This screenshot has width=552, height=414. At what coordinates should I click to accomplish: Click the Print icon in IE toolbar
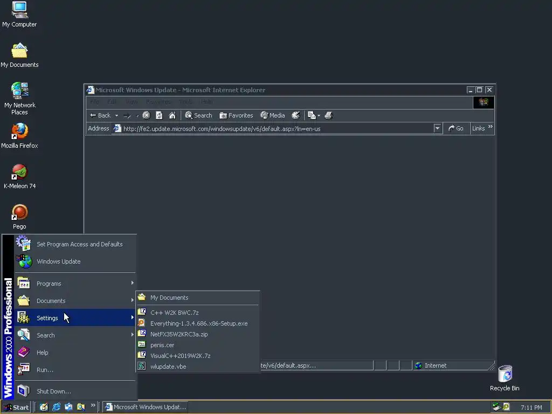[x=328, y=115]
